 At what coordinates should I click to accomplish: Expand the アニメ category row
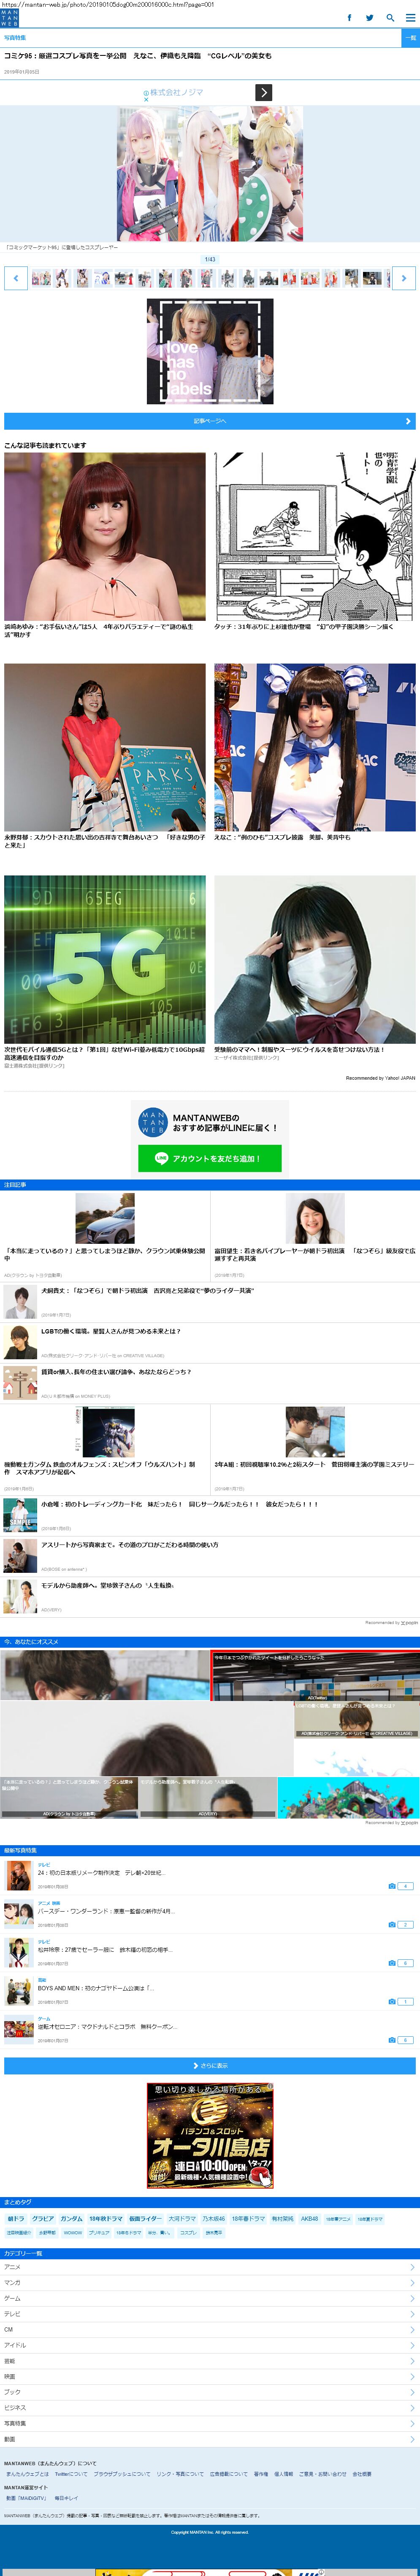coord(209,2267)
